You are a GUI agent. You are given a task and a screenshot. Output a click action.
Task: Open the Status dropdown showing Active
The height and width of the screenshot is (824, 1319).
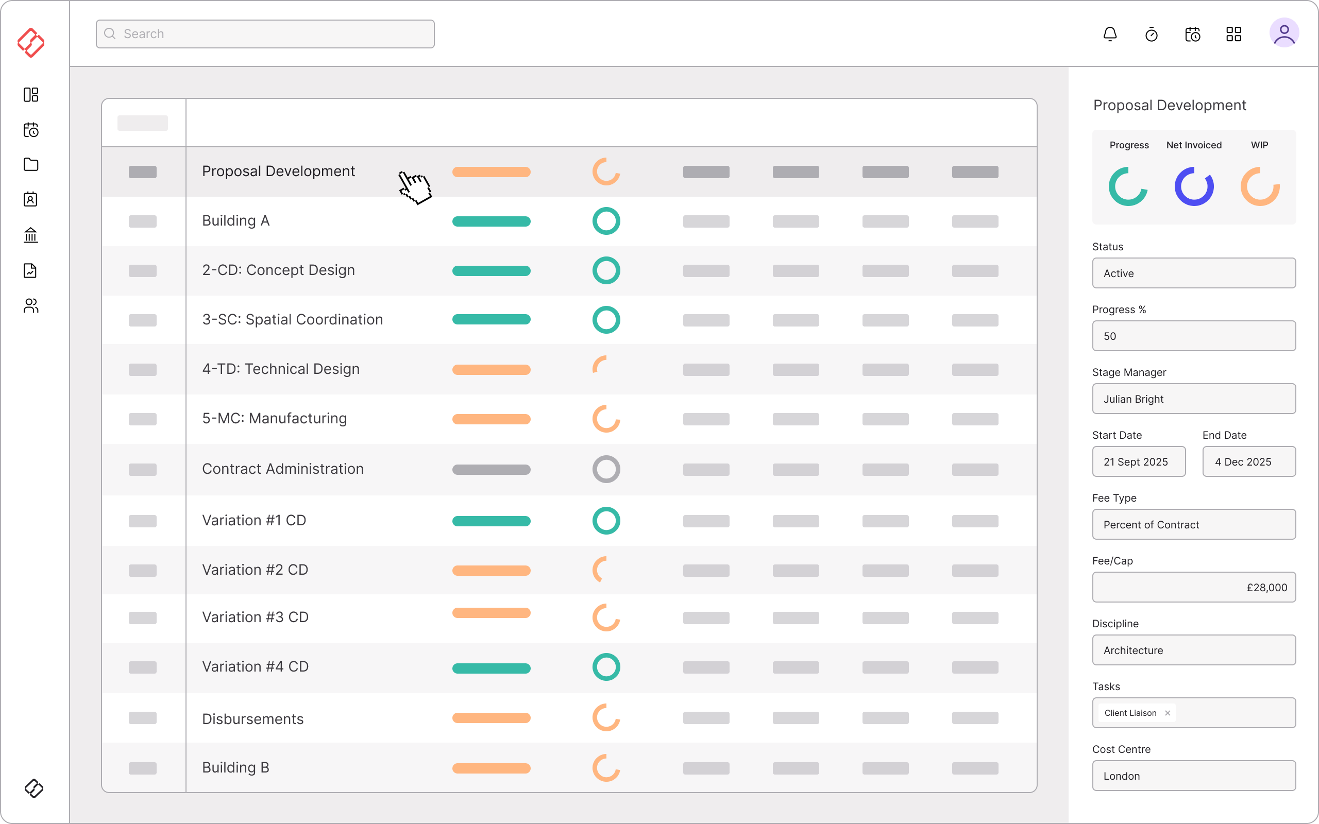point(1194,273)
